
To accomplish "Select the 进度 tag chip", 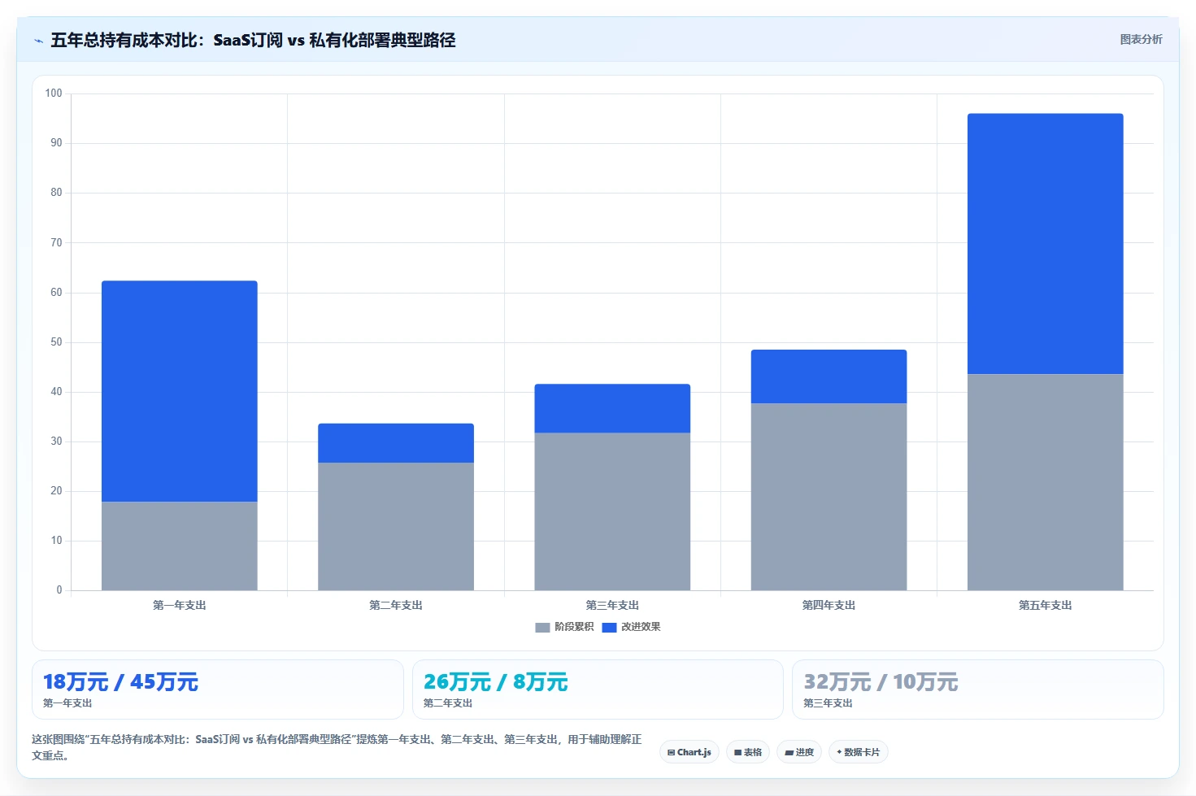I will click(798, 752).
